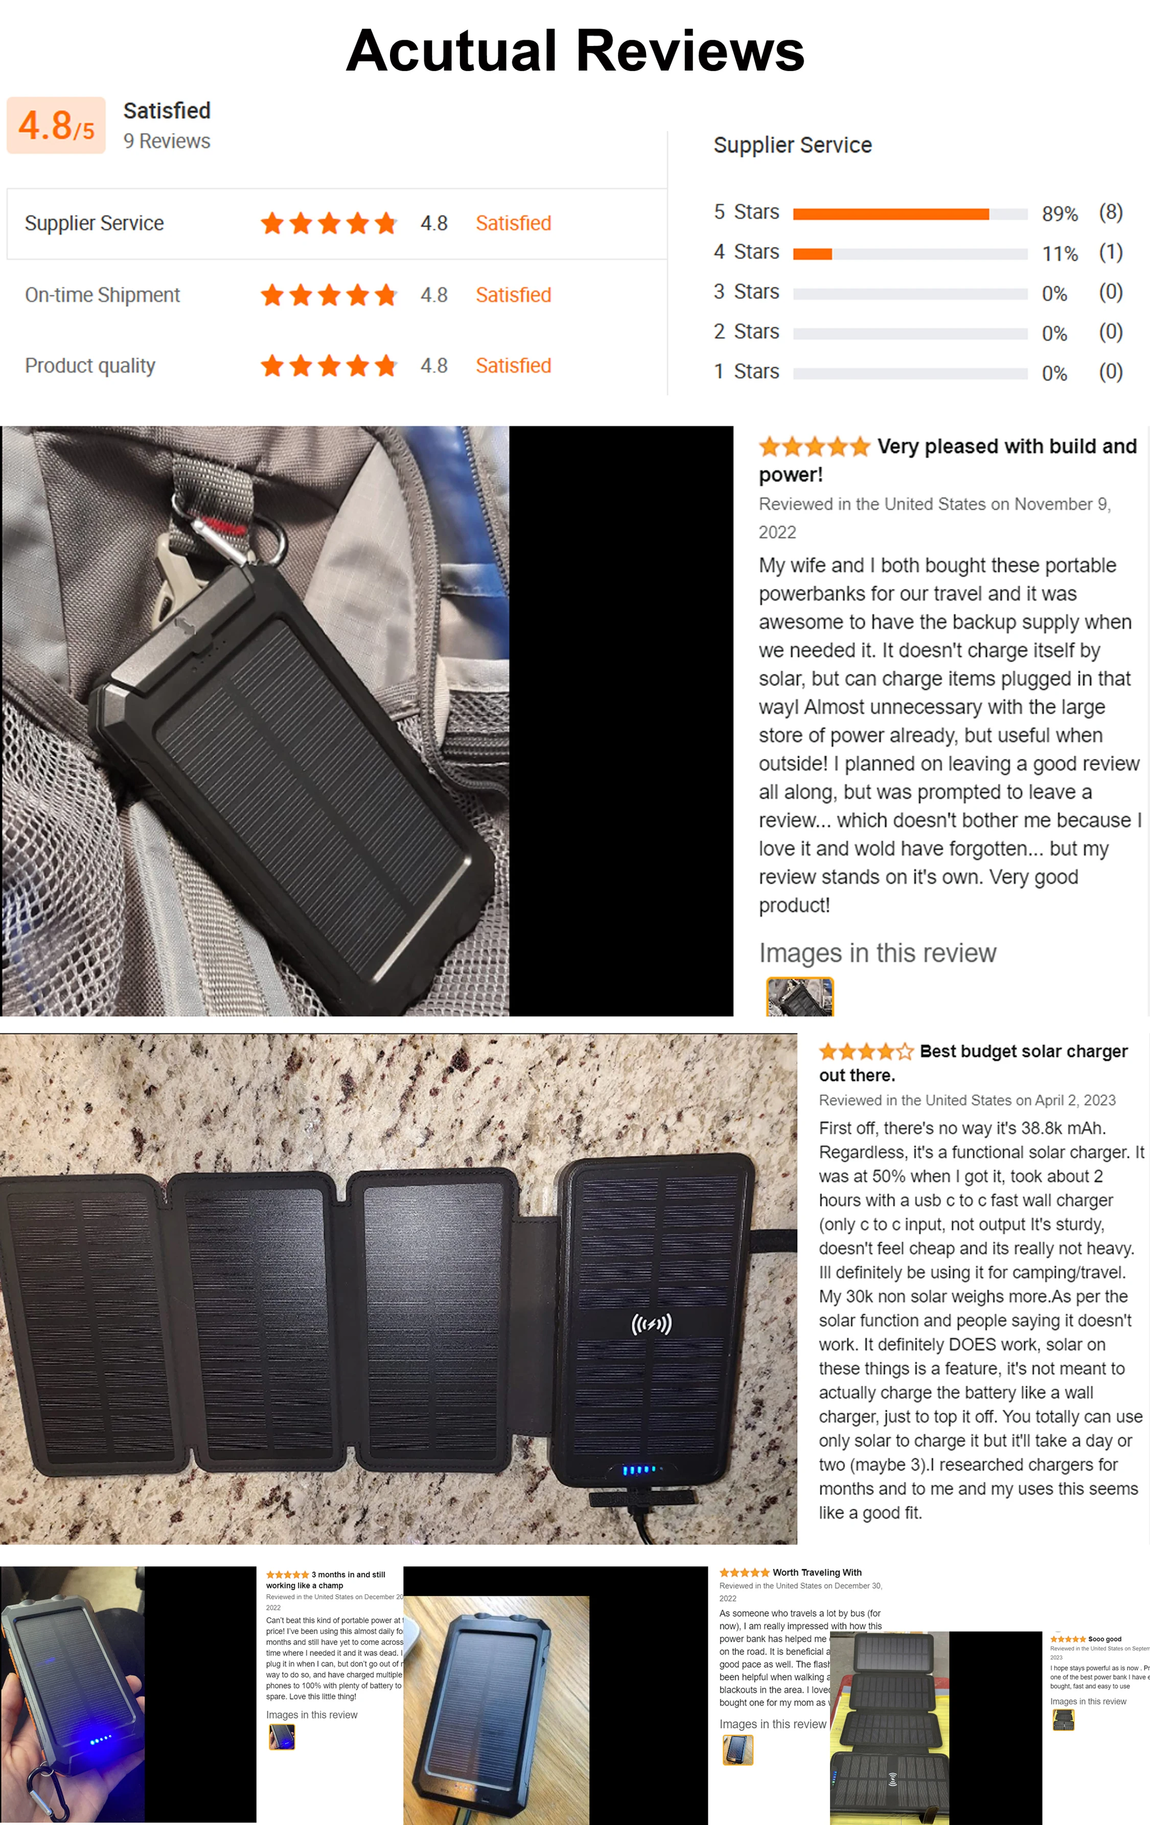Image resolution: width=1150 pixels, height=1825 pixels.
Task: Click the large backpack solar charger photo
Action: pyautogui.click(x=256, y=721)
